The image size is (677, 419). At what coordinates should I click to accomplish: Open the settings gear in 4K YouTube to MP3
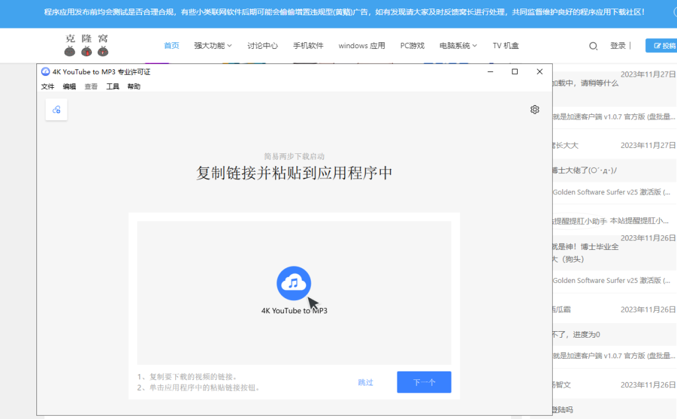point(534,110)
